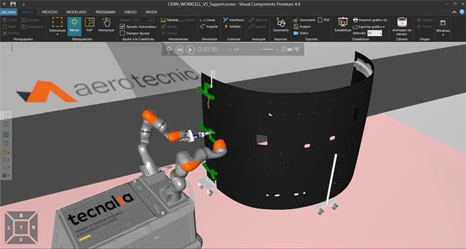Open the Windows dropdown menu

point(443,27)
